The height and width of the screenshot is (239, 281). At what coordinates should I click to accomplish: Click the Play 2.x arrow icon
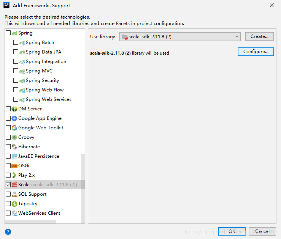pos(14,175)
